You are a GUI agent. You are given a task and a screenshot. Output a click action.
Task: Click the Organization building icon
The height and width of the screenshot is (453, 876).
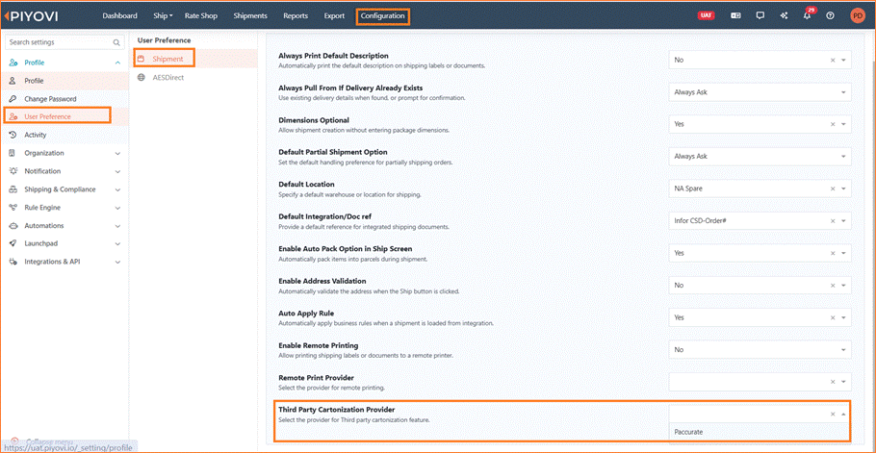point(13,153)
